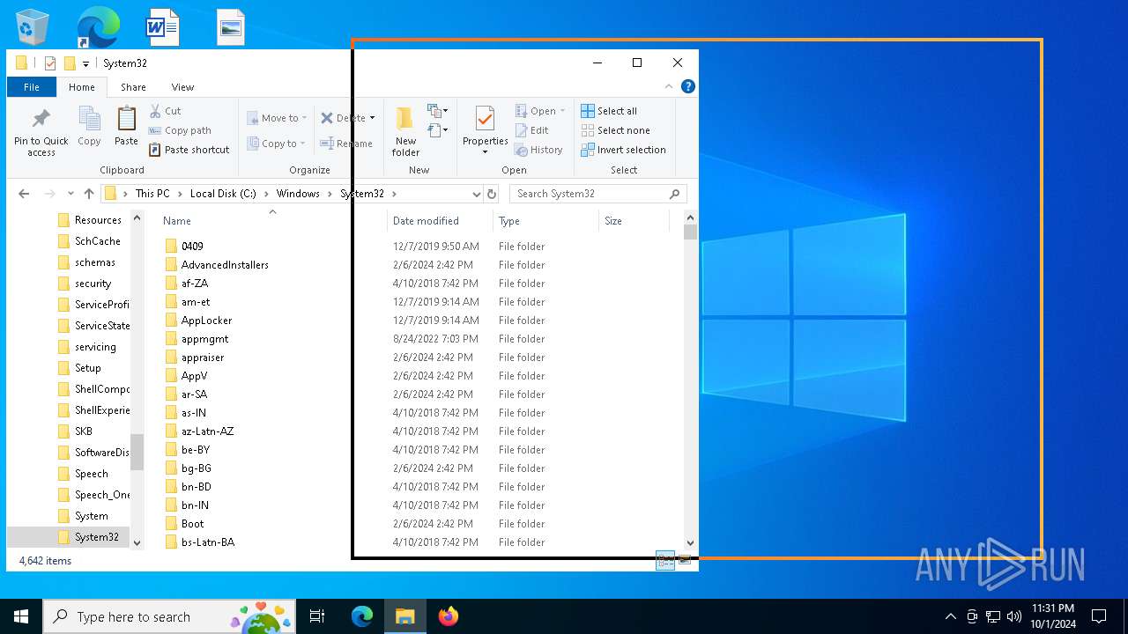Image resolution: width=1128 pixels, height=634 pixels.
Task: Click the Delete ribbon button
Action: click(347, 118)
